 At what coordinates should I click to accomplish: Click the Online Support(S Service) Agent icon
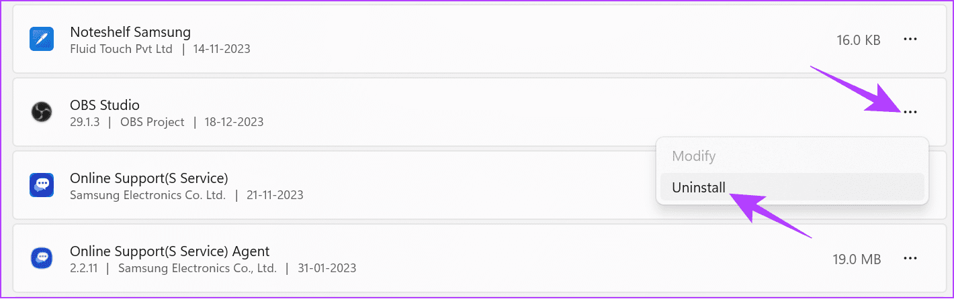[x=41, y=258]
